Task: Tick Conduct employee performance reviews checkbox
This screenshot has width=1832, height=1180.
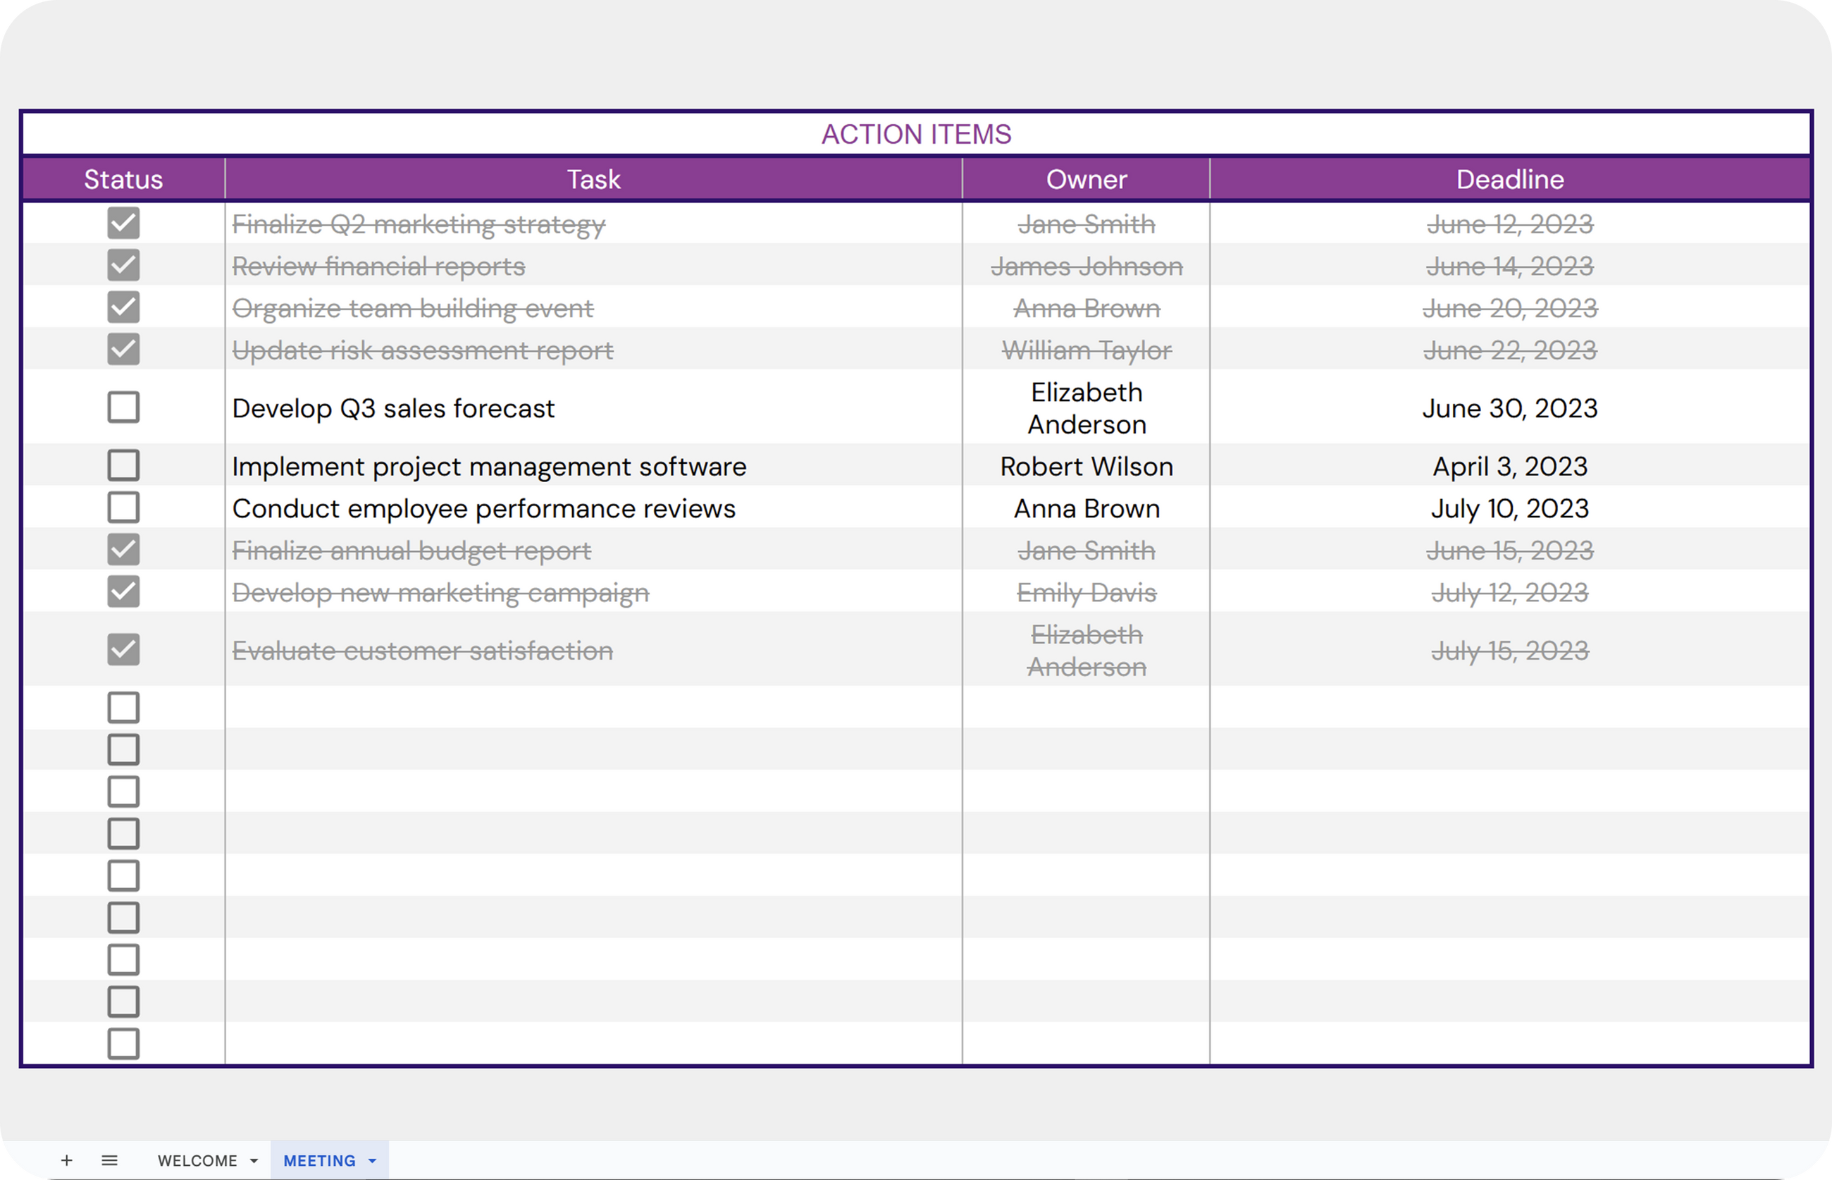Action: click(x=123, y=508)
